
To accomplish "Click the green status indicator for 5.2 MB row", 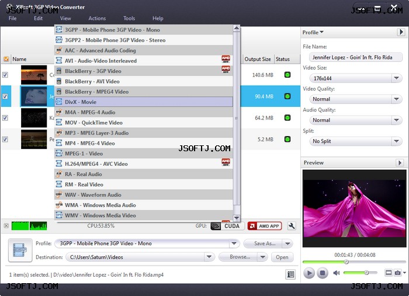I will 287,139.
